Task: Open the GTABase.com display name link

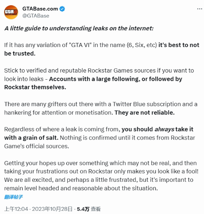Action: [x=40, y=9]
